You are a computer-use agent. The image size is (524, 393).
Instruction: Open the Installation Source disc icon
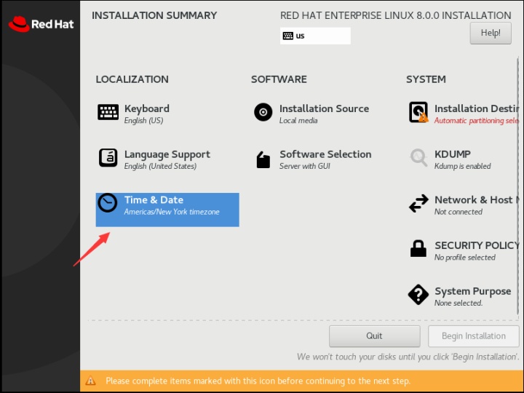coord(263,112)
